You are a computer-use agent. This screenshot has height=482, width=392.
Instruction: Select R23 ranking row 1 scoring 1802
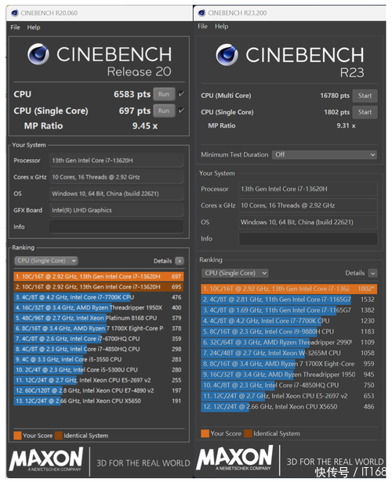pos(289,288)
